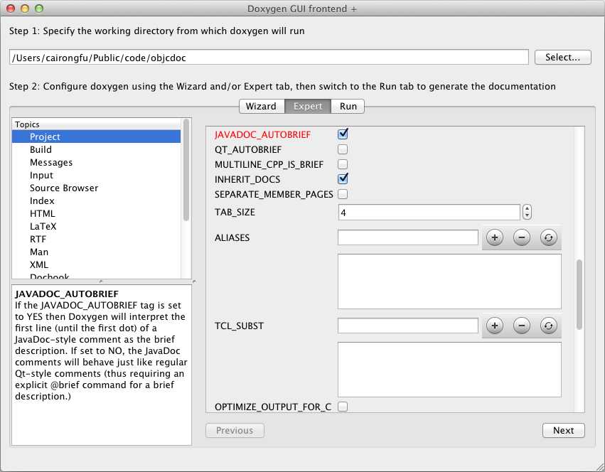Click JAVADOC_AUTOBRIEF heading in help pane
This screenshot has height=472, width=605.
pyautogui.click(x=67, y=294)
